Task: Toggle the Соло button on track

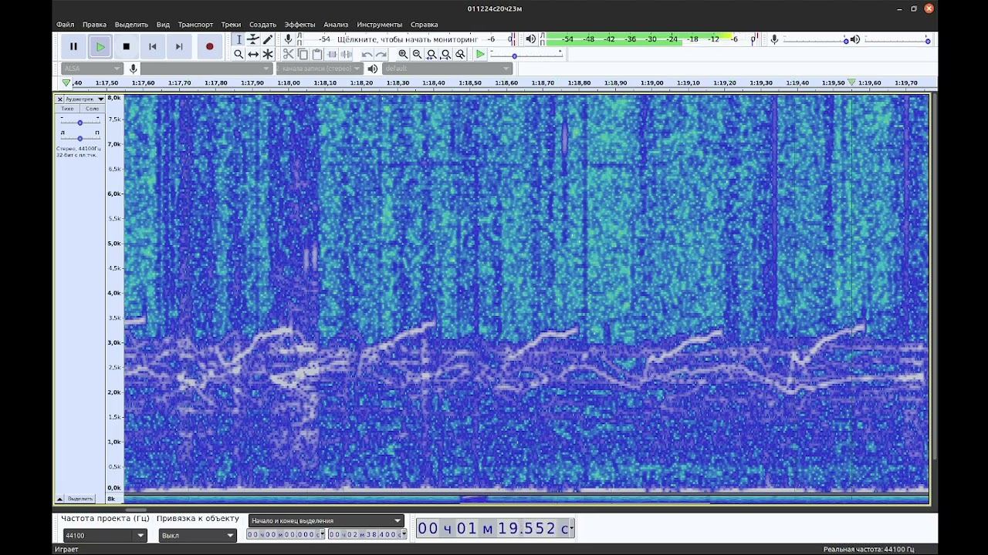Action: click(x=92, y=109)
